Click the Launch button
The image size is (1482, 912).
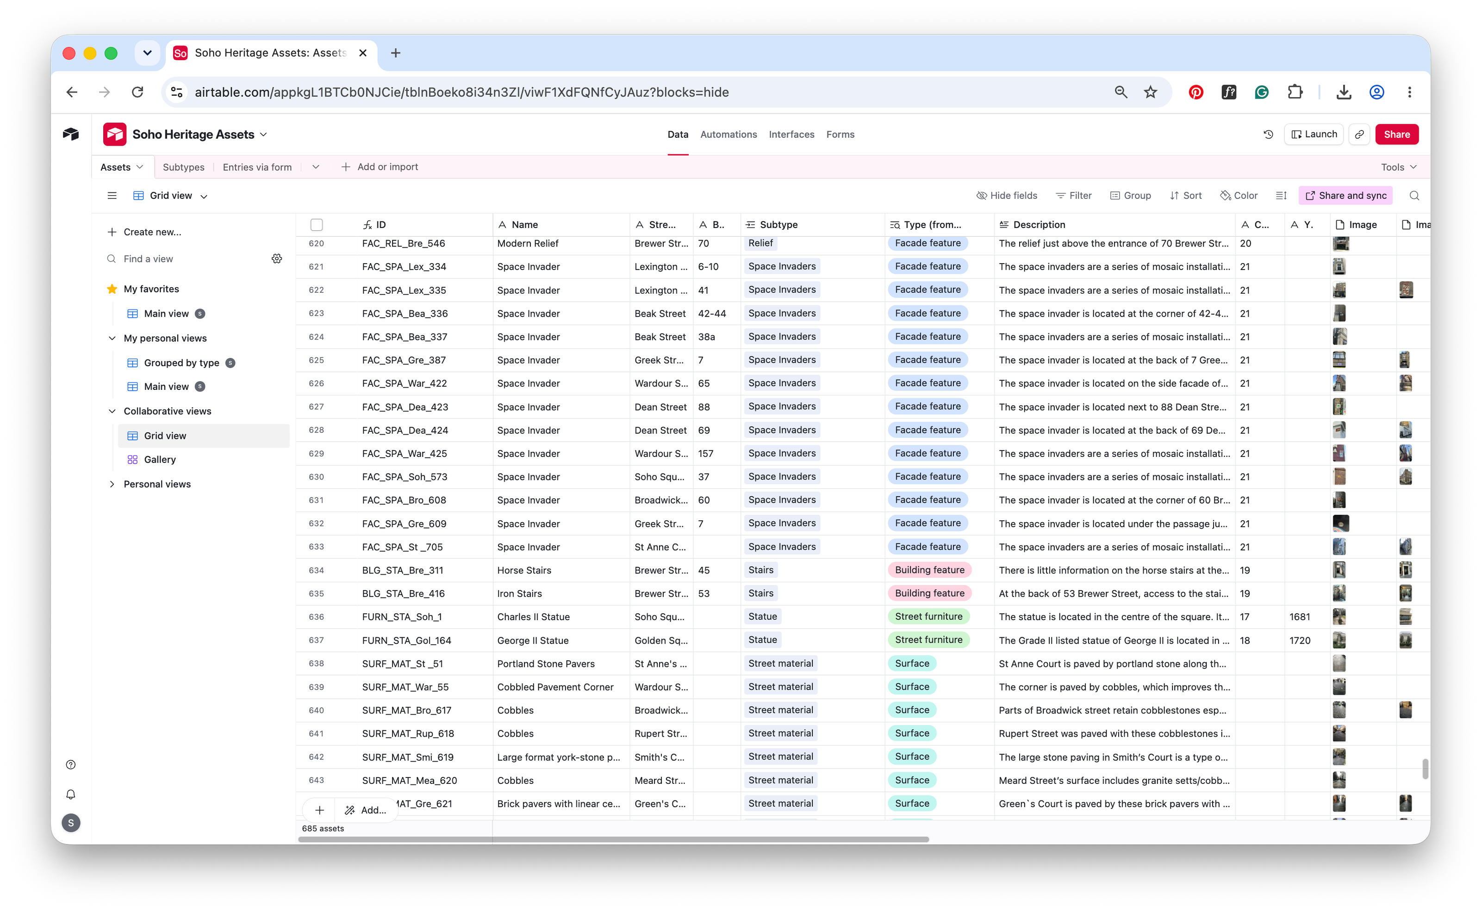click(1314, 135)
